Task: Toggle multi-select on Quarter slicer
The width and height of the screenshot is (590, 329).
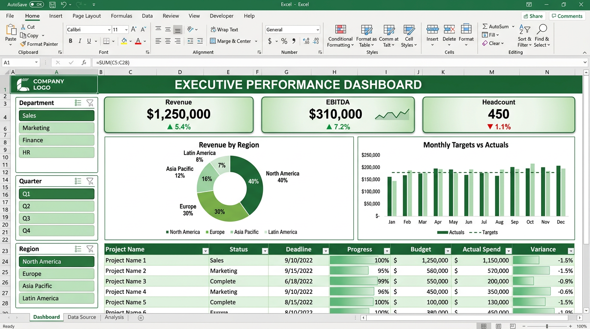Action: (78, 181)
